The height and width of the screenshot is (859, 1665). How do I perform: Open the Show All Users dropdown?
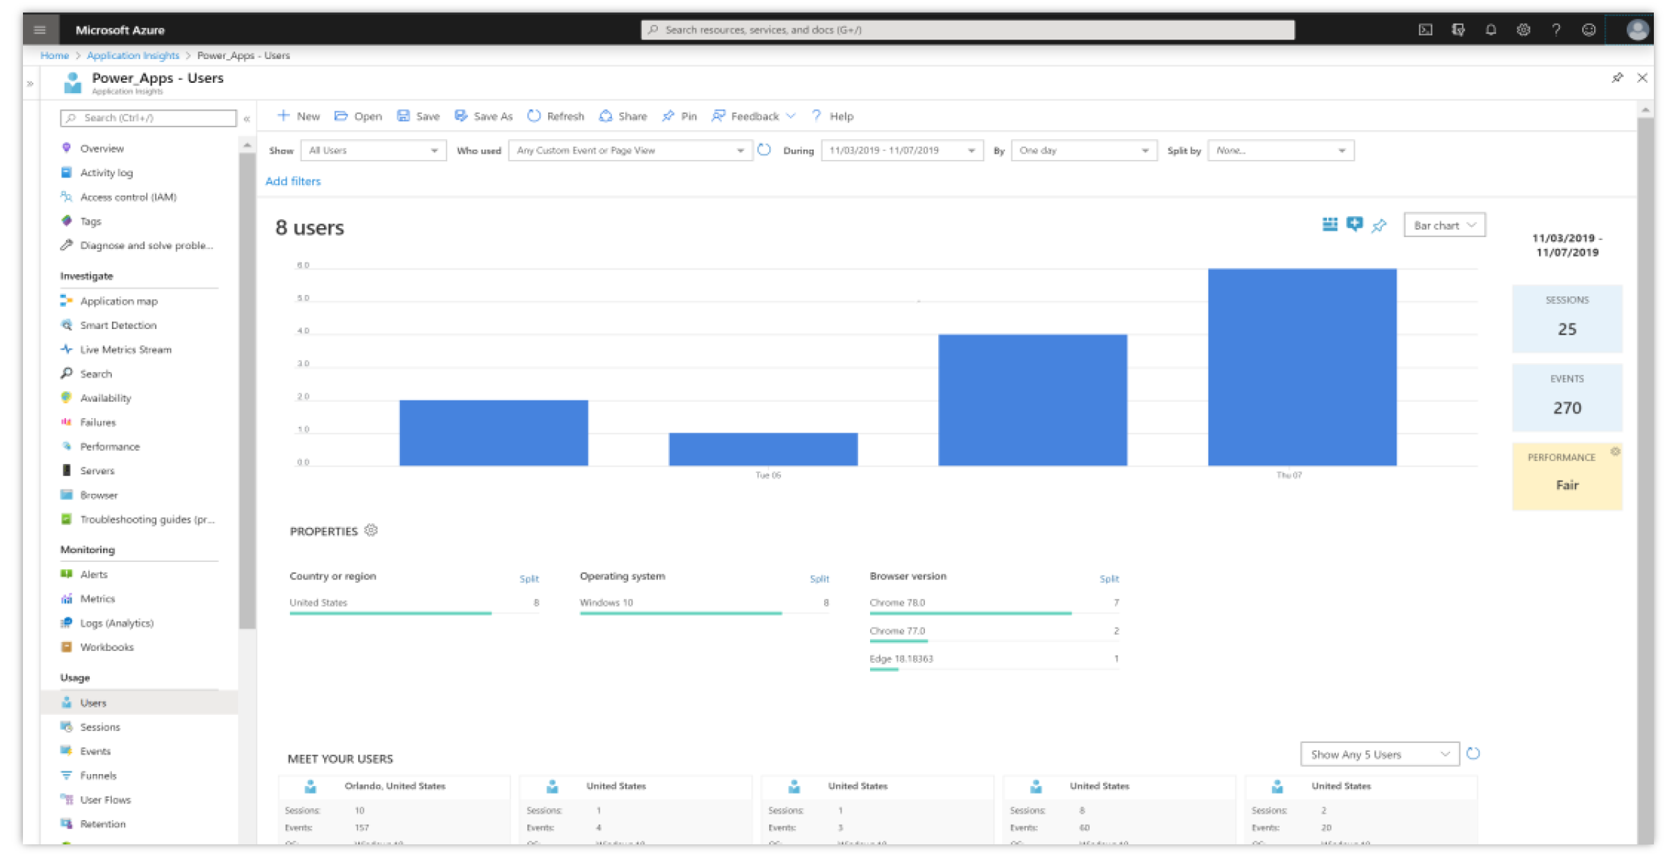click(x=373, y=150)
